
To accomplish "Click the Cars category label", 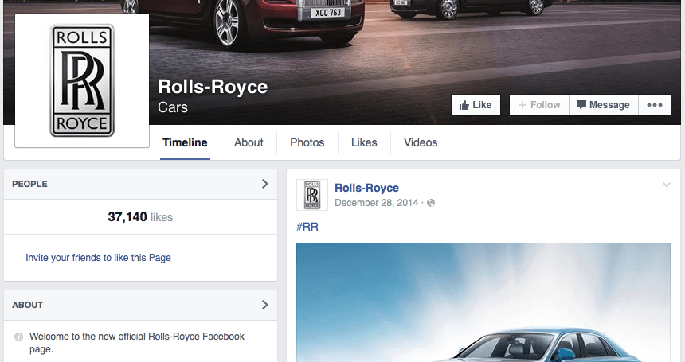I will click(x=173, y=107).
